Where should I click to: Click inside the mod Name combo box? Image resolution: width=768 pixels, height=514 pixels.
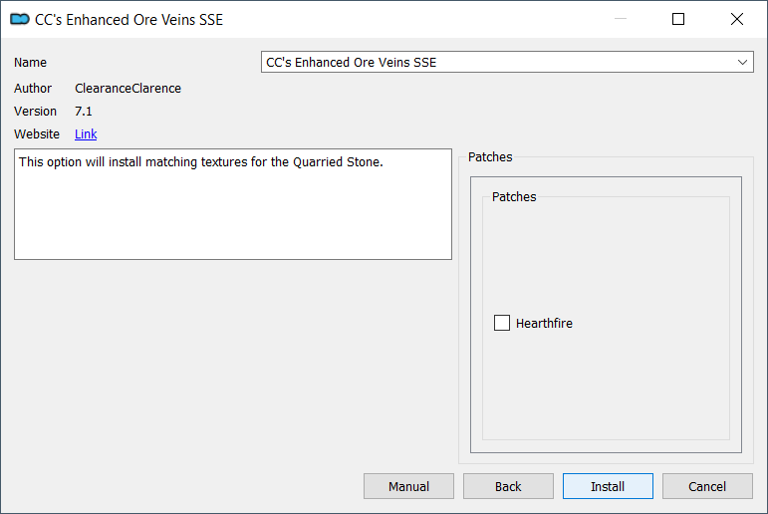click(507, 62)
